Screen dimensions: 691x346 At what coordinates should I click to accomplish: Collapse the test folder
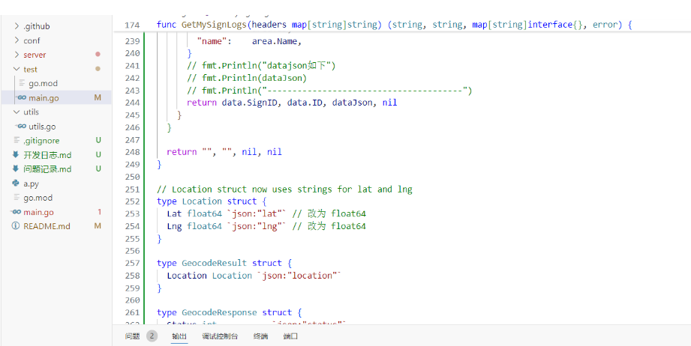[17, 69]
